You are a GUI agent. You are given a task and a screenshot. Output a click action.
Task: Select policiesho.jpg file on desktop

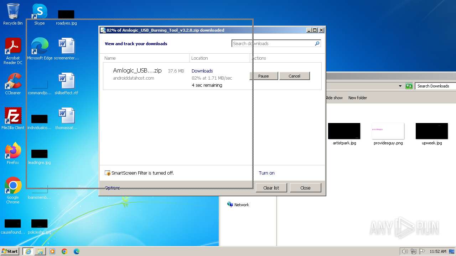pyautogui.click(x=39, y=227)
